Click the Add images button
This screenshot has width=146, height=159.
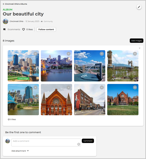click(136, 41)
